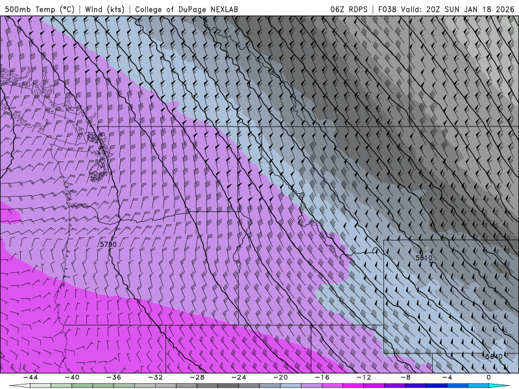Viewport: 519px width, 389px height.
Task: Click the -44 colorbar tick label
Action: tap(30, 377)
